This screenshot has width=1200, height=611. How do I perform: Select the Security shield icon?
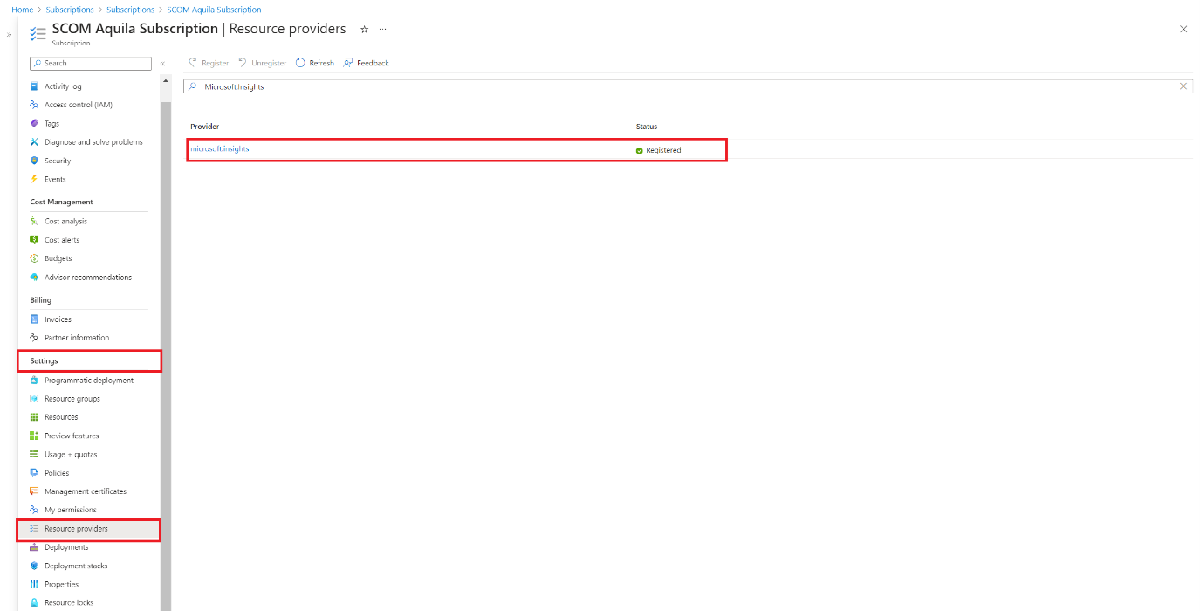[35, 160]
